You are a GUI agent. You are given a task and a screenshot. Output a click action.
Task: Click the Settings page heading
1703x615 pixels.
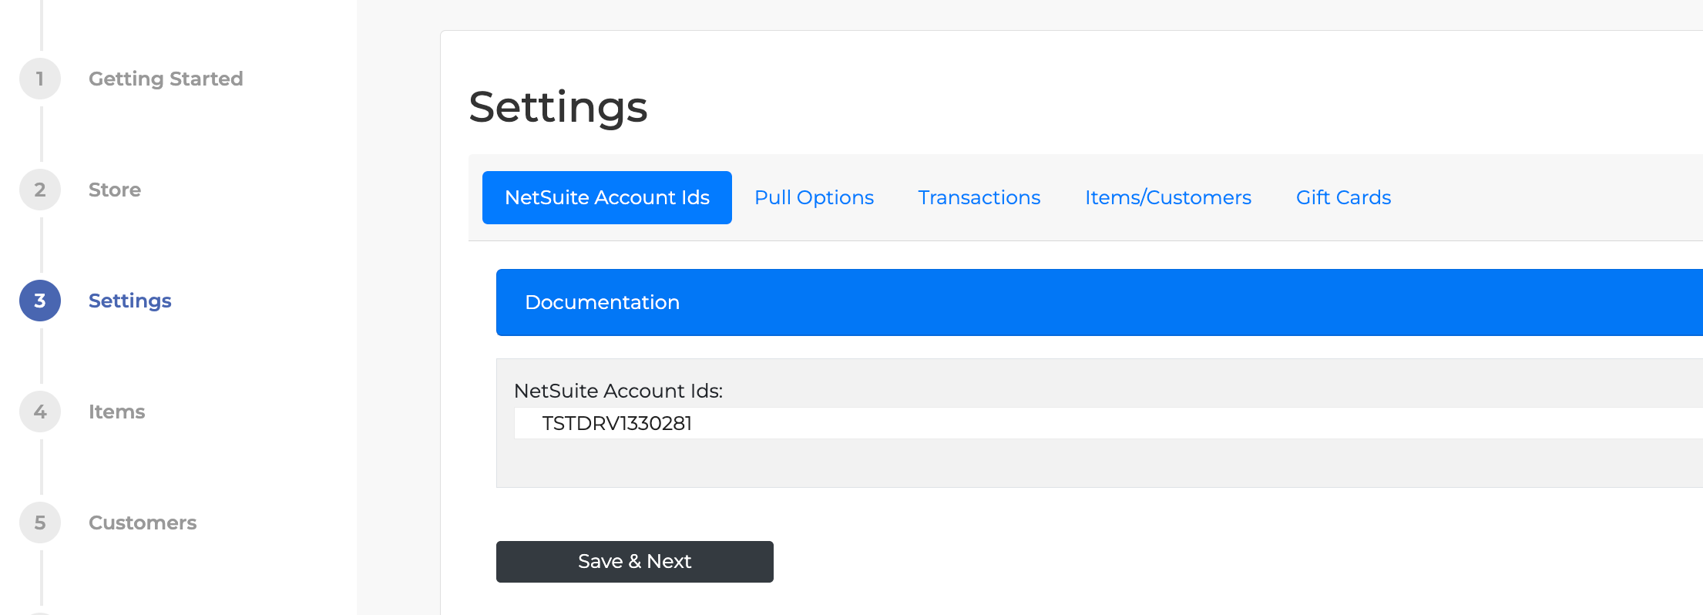pyautogui.click(x=558, y=106)
